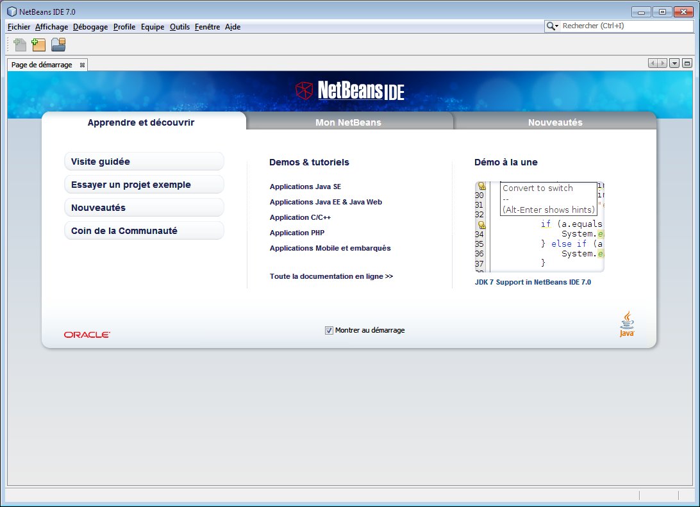This screenshot has height=507, width=700.
Task: Maximize the editor window with the tab-bar icon
Action: (687, 63)
